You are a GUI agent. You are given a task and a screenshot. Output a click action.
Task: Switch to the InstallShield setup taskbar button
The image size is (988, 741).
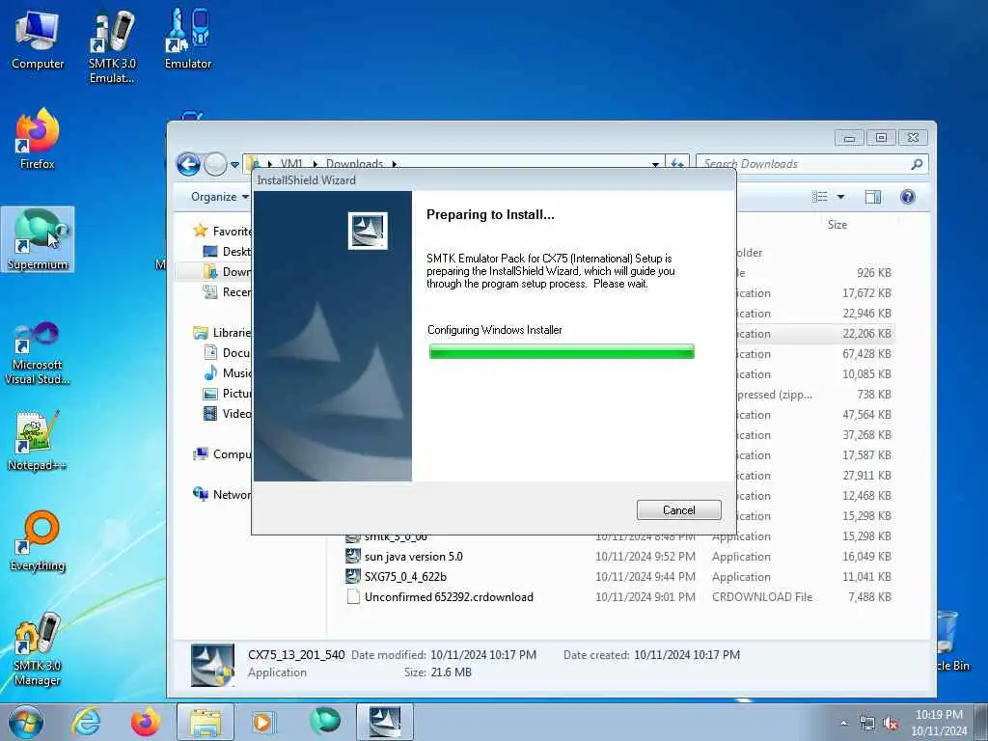click(x=385, y=722)
